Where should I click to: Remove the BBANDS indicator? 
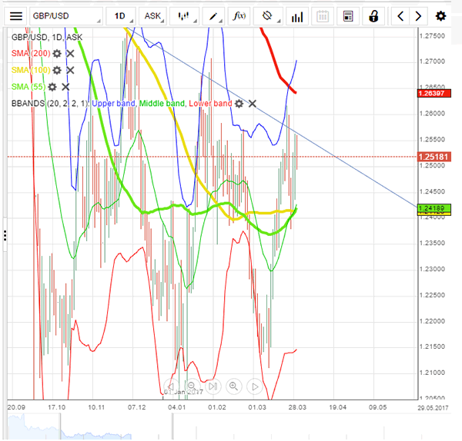pos(253,104)
